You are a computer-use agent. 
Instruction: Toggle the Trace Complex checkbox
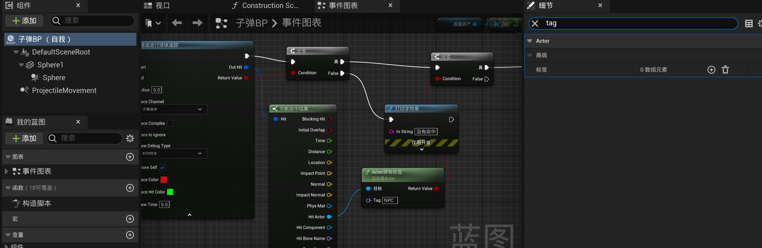coord(170,123)
